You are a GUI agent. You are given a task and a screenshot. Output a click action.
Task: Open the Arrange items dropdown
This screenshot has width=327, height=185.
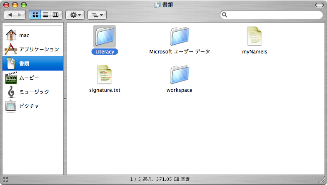click(97, 15)
